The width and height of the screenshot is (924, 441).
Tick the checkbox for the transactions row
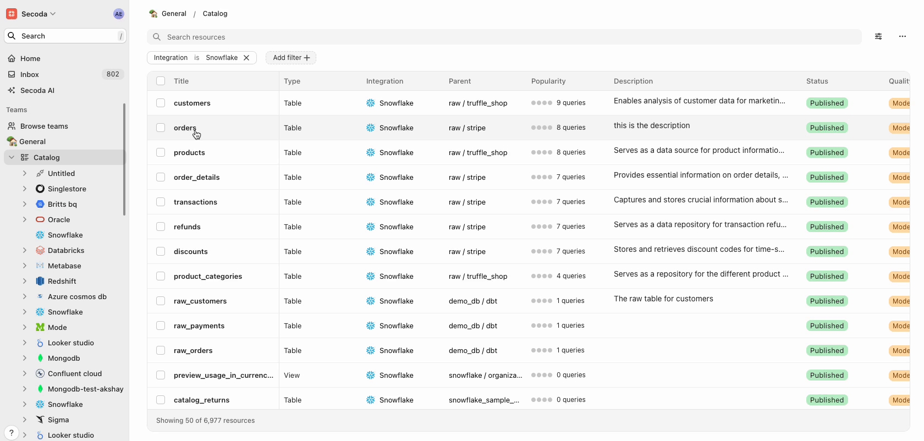click(x=161, y=202)
